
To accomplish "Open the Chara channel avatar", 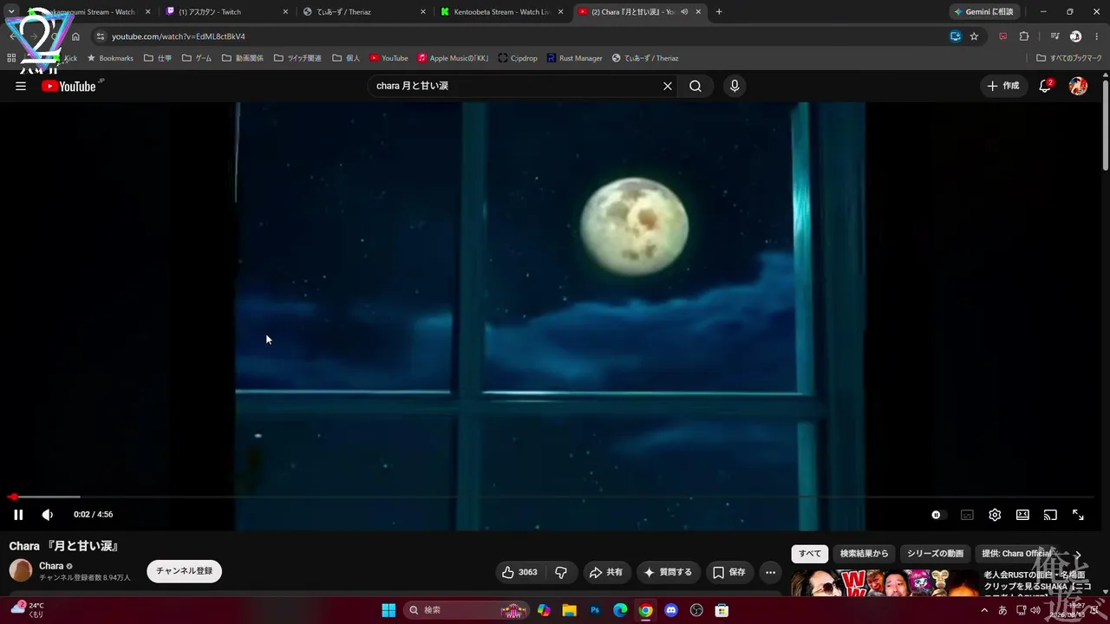I will pos(21,570).
